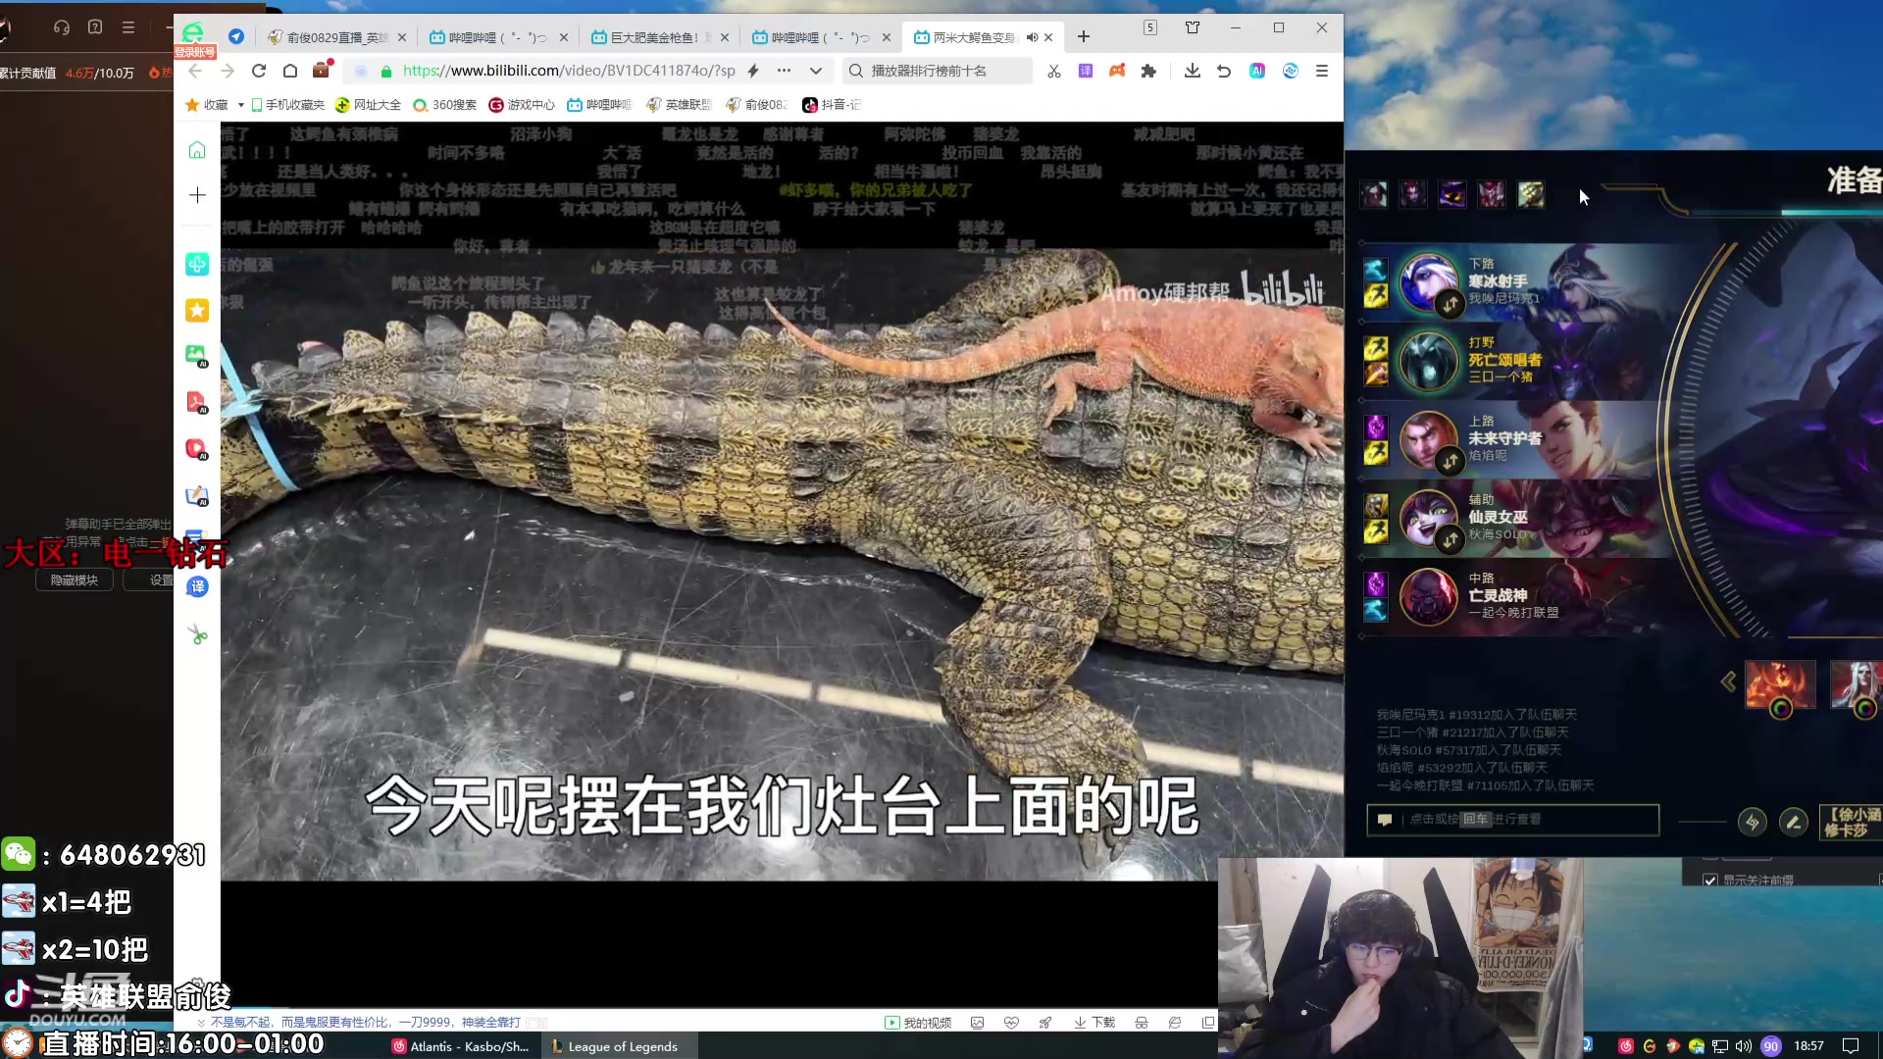Open the yellow star favorites sidebar icon

197,311
